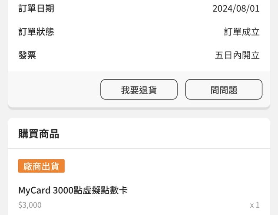The height and width of the screenshot is (215, 278).
Task: Click the 訂單狀態 label
Action: (x=36, y=32)
